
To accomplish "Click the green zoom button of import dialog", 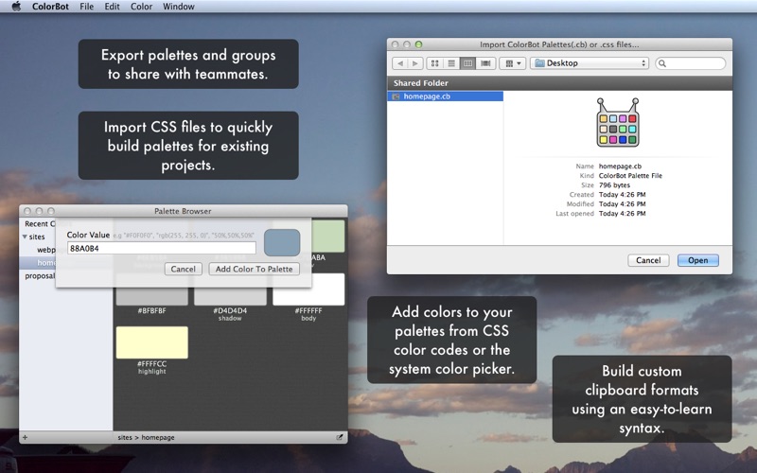I will (418, 44).
